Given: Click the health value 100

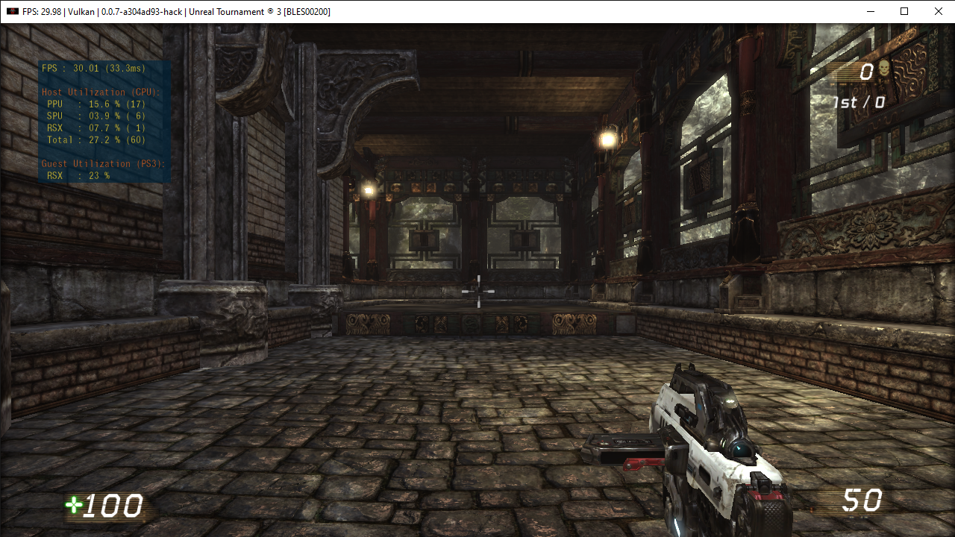Looking at the screenshot, I should [x=112, y=506].
